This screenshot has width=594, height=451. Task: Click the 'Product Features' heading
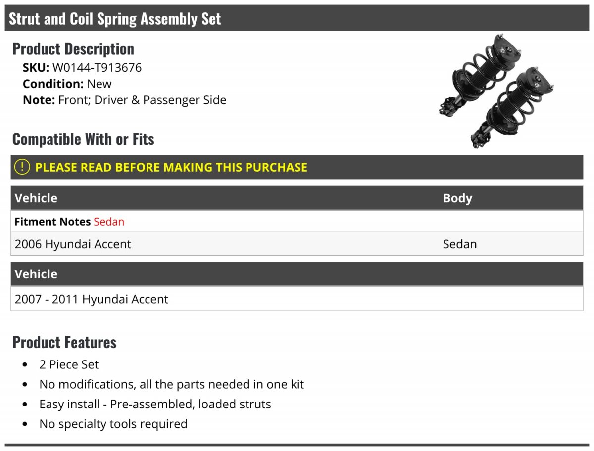[x=64, y=342]
